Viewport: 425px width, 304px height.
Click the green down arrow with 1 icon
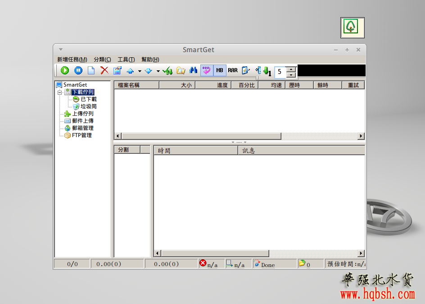pos(267,71)
